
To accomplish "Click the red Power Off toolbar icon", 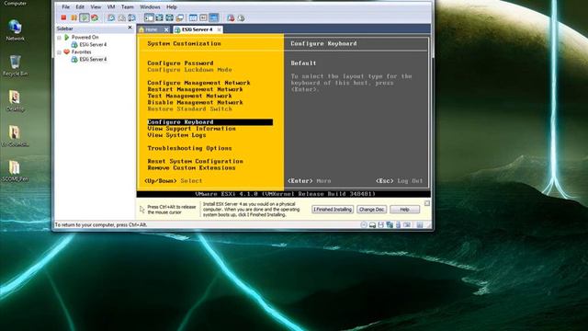I will point(63,17).
